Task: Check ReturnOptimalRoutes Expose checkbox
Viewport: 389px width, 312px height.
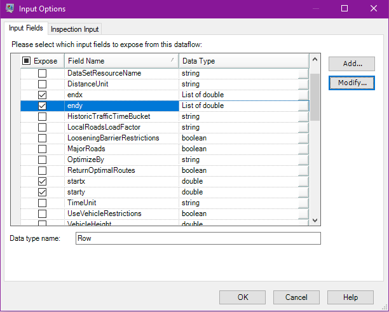Action: click(x=42, y=170)
